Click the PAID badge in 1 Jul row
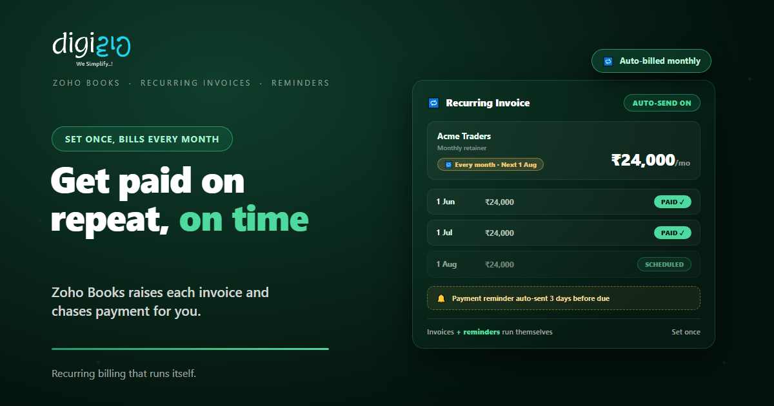Viewport: 774px width, 406px height. pos(673,233)
